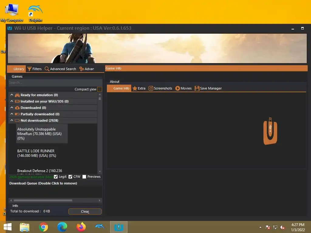Viewport: 311px width, 233px height.
Task: Click the Extra star icon
Action: click(x=135, y=88)
